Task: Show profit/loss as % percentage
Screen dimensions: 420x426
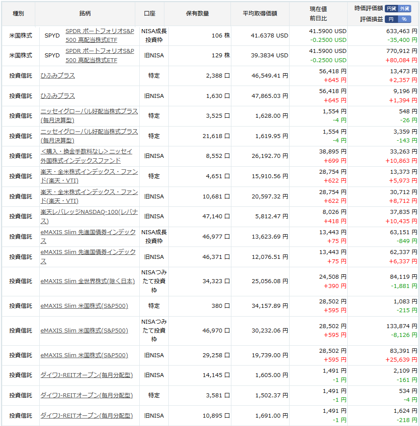Action: (405, 19)
